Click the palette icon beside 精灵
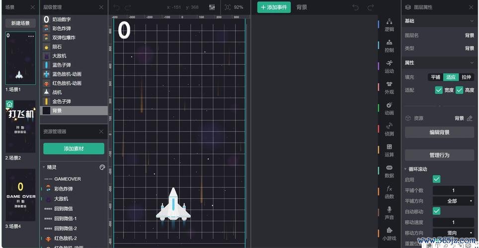This screenshot has height=248, width=479. (x=102, y=167)
